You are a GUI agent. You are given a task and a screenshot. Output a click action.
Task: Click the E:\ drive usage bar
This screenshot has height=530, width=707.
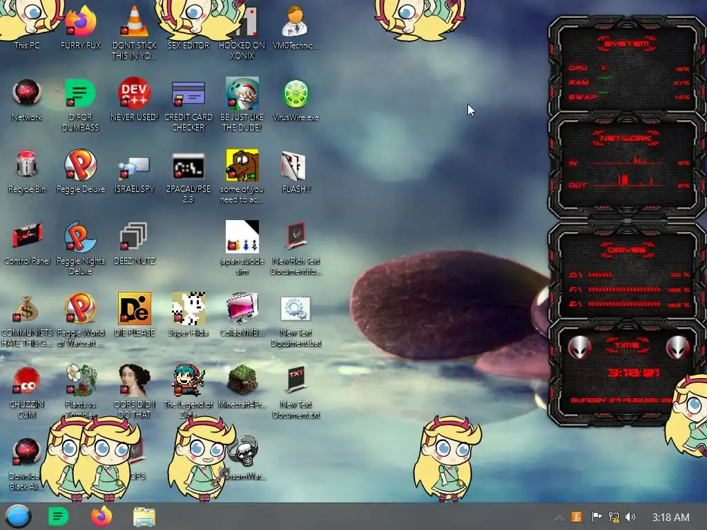[x=624, y=304]
